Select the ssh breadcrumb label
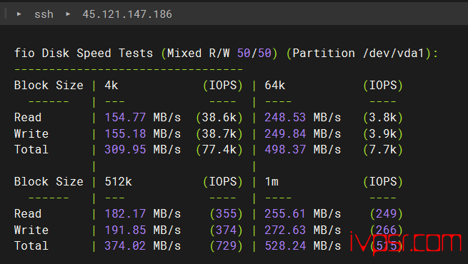The height and width of the screenshot is (264, 468). pos(44,14)
